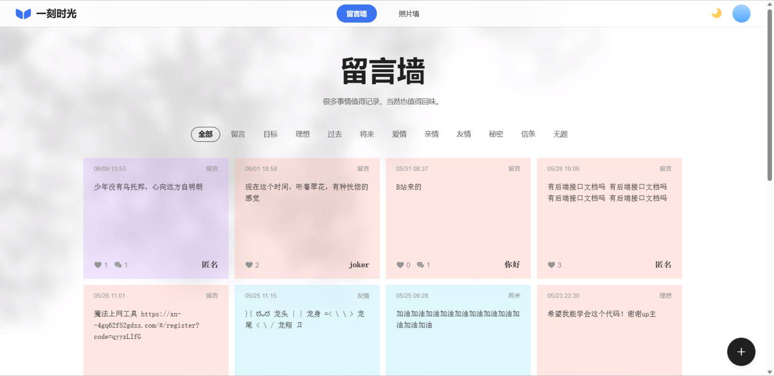The width and height of the screenshot is (774, 376).
Task: Filter messages by 友情 category
Action: click(463, 134)
